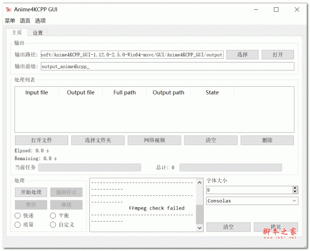Viewport: 310px width, 251px height.
Task: Maximize the Anime4KCPP GUI window
Action: (276, 9)
